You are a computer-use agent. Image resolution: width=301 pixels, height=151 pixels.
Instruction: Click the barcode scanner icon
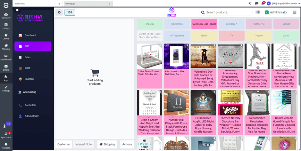(x=257, y=12)
